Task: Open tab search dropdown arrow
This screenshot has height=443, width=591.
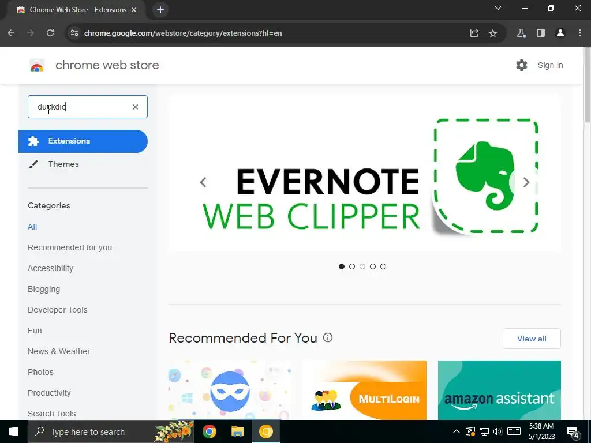Action: point(498,8)
